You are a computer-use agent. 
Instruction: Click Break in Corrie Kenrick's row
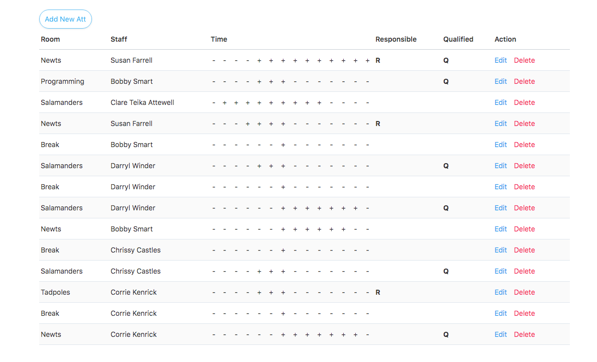pyautogui.click(x=50, y=313)
